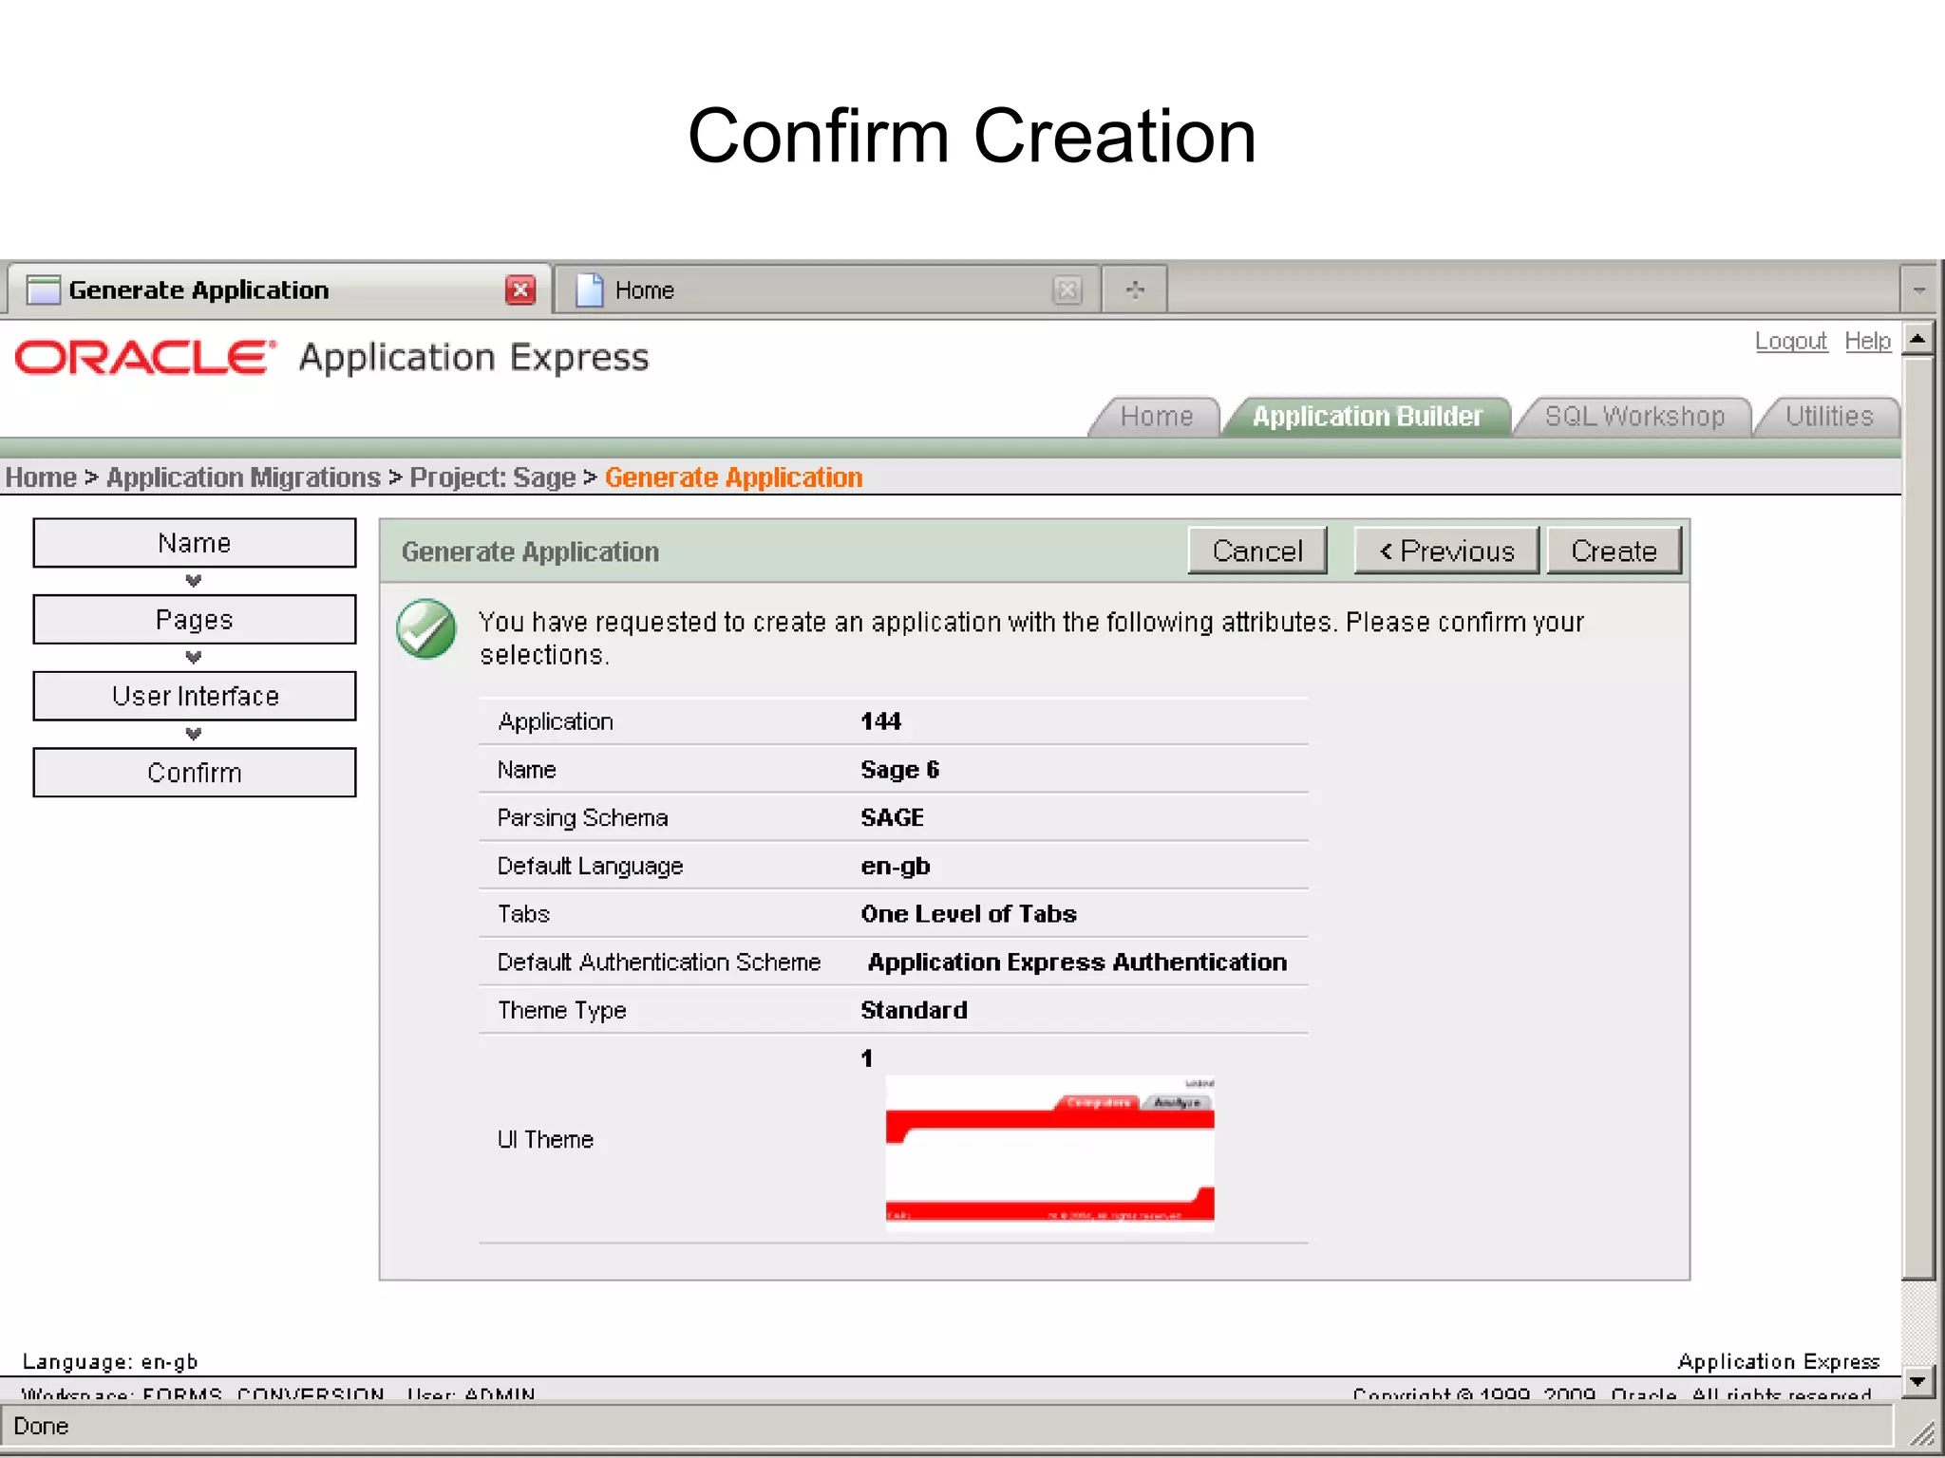
Task: Click the Logout link
Action: tap(1790, 341)
